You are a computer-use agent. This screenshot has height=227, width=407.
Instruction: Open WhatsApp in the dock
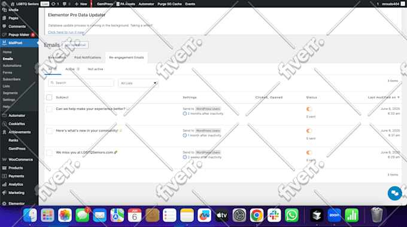pos(291,215)
